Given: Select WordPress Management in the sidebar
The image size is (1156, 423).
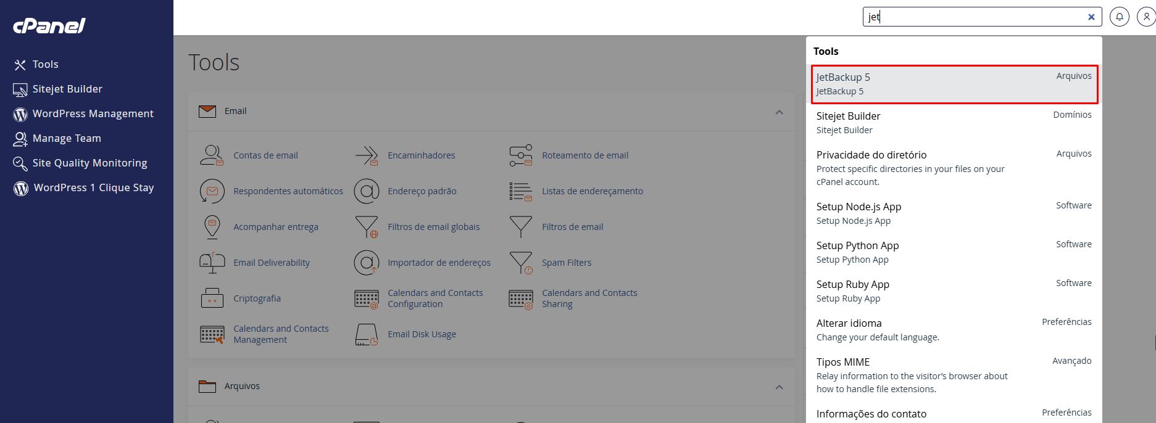Looking at the screenshot, I should coord(93,113).
